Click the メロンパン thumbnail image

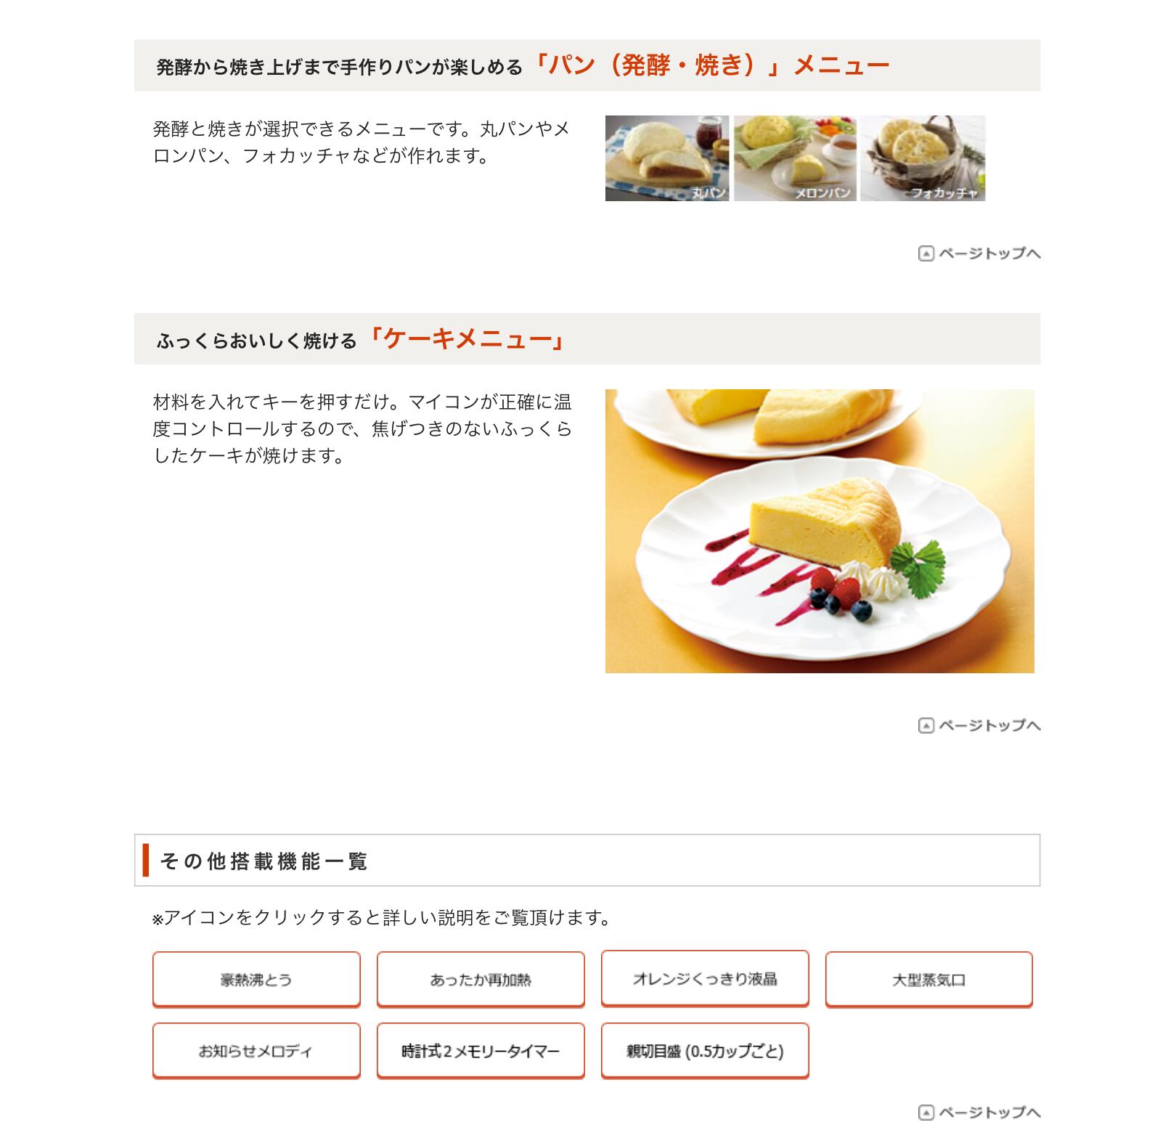coord(795,158)
